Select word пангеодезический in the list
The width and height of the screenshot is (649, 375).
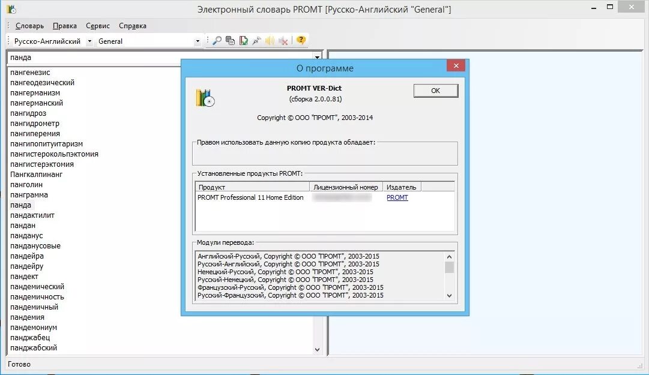(42, 83)
